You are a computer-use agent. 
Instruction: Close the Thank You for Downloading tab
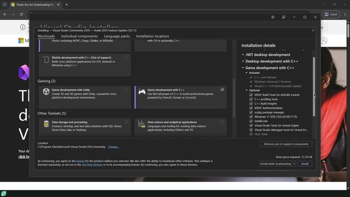(x=59, y=4)
